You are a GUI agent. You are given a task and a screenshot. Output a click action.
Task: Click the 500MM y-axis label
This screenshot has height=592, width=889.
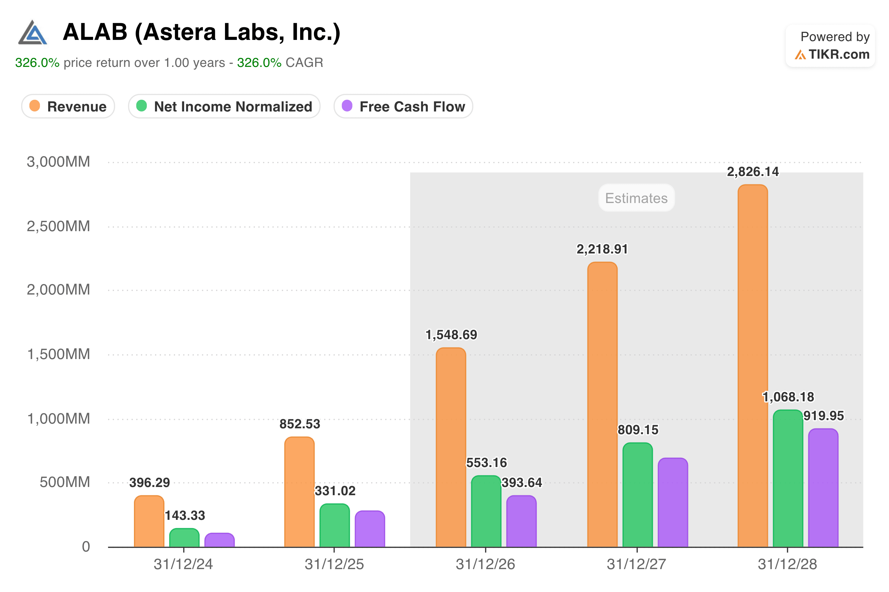pos(65,483)
